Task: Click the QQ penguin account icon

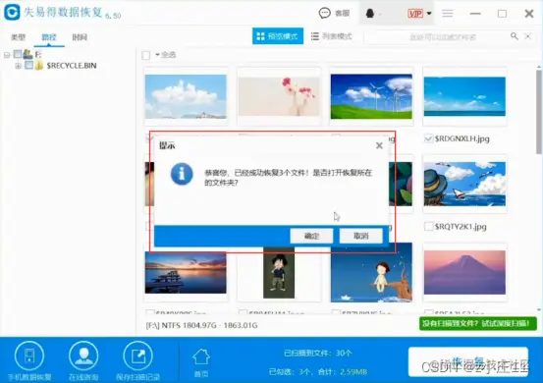Action: coord(370,14)
